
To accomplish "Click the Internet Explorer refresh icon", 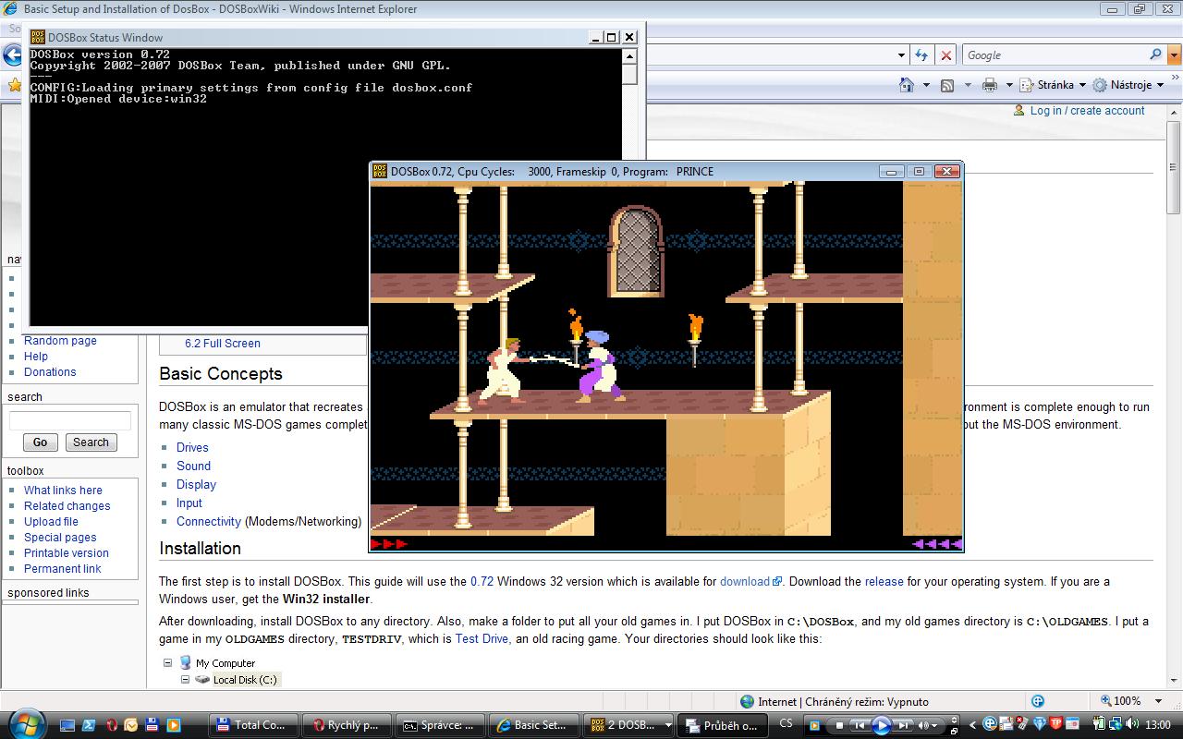I will point(921,55).
